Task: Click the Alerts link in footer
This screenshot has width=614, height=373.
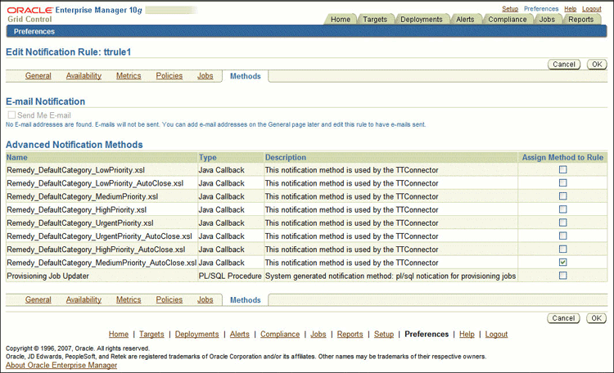Action: pos(239,335)
